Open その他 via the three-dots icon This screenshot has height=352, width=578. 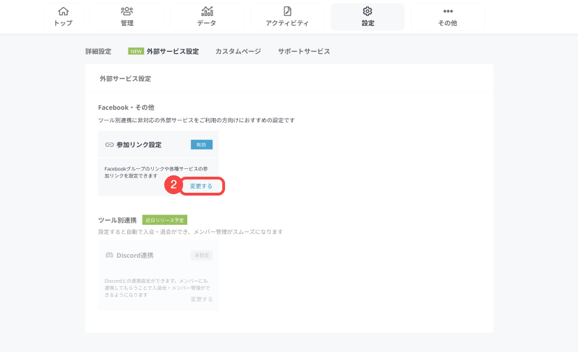448,11
